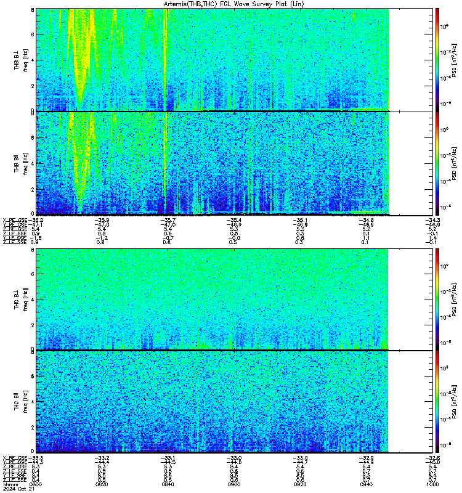Click the THB B‖ panel color bar

coord(437,163)
